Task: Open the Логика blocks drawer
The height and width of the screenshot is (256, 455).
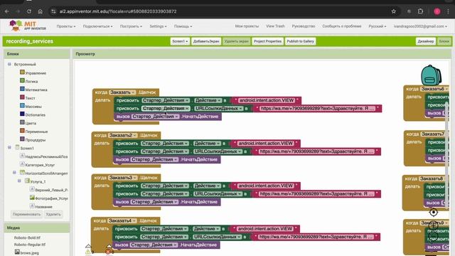Action: click(31, 82)
